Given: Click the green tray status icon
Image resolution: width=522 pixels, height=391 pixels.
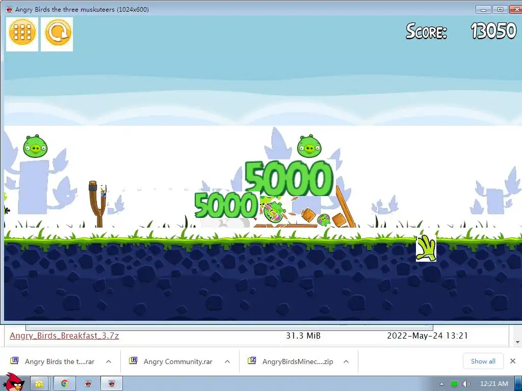Looking at the screenshot, I should pos(454,384).
